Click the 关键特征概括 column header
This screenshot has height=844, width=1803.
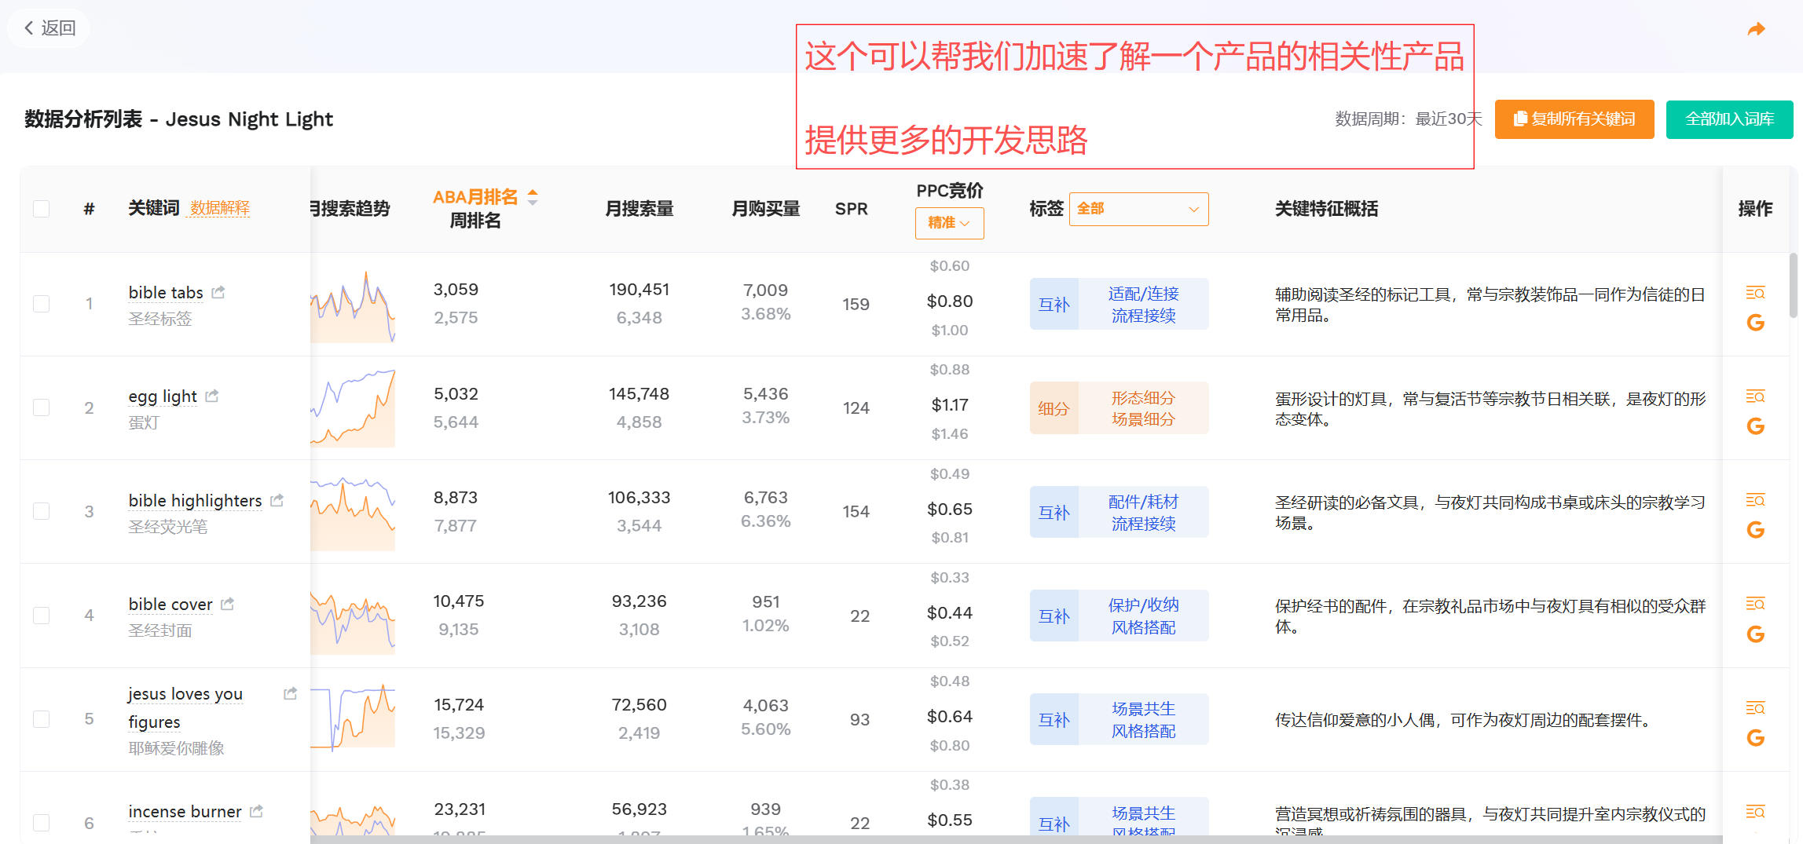point(1326,209)
